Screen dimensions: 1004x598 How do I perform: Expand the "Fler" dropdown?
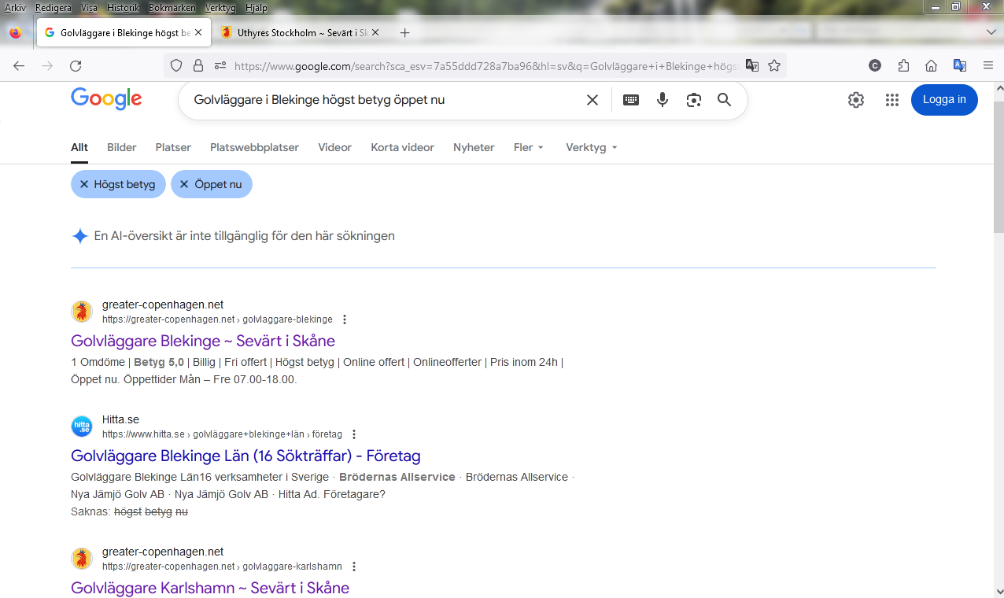click(x=528, y=147)
